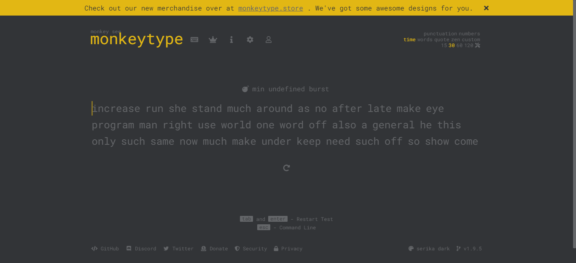Set test duration to 120 seconds
The image size is (576, 263).
(468, 45)
